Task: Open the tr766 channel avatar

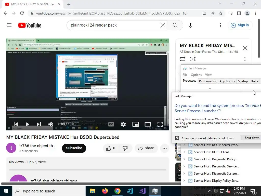Action: 11,148
